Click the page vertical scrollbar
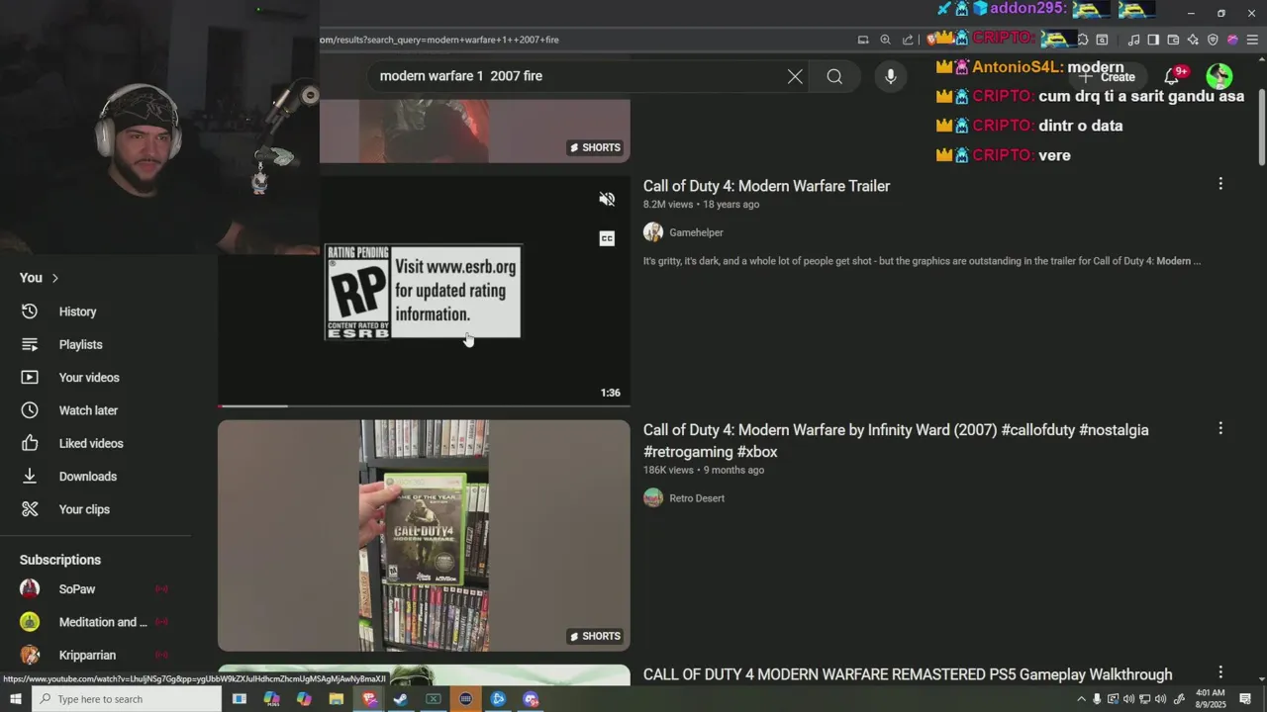The width and height of the screenshot is (1267, 712). 1261,129
